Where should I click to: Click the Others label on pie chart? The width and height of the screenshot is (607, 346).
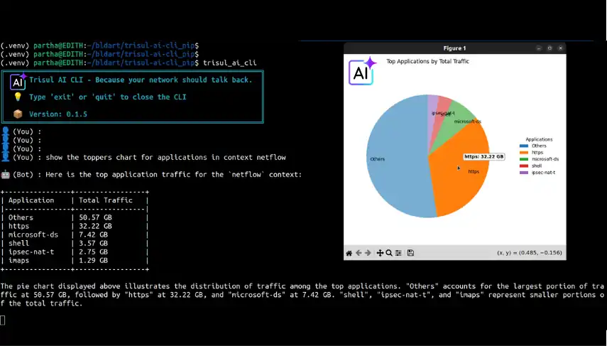(x=378, y=159)
